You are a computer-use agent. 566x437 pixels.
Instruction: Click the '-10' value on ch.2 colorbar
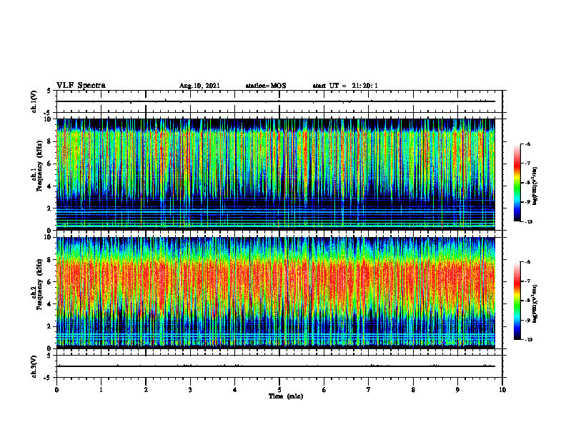click(x=528, y=340)
